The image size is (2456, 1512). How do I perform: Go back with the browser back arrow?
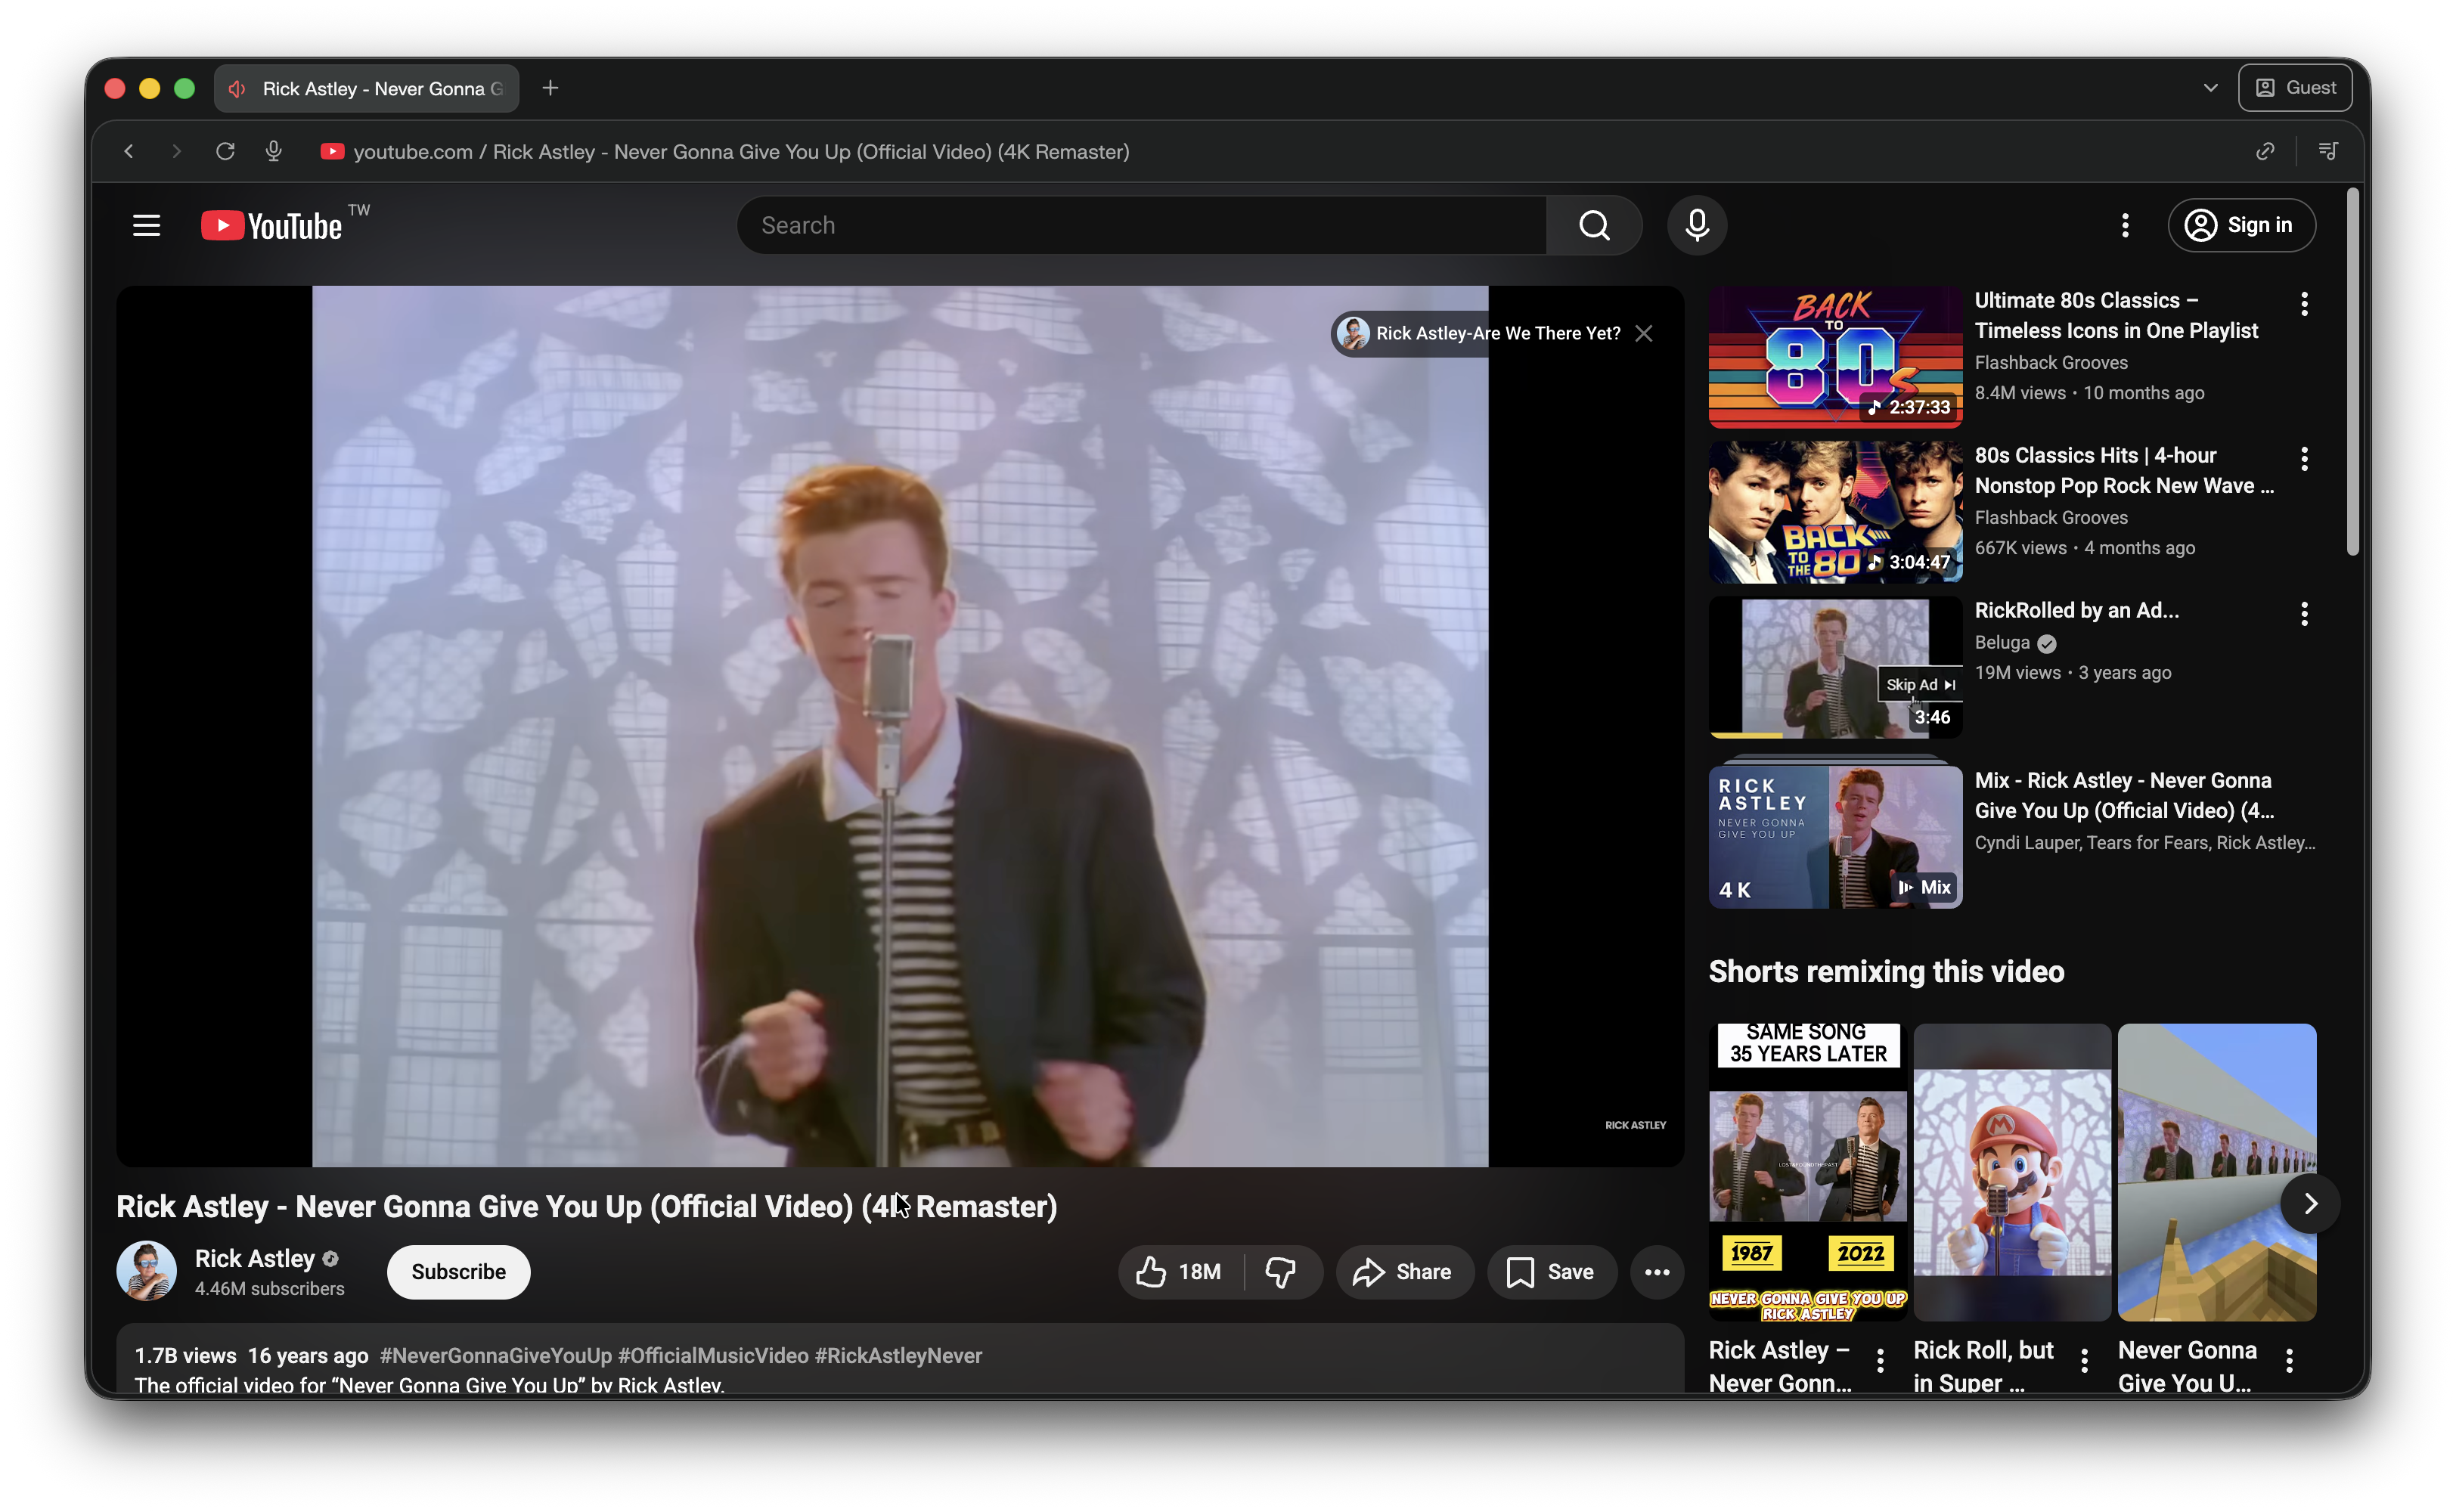point(129,151)
